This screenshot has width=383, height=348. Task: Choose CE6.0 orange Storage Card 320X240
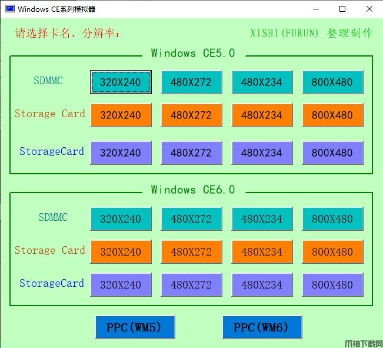point(121,251)
